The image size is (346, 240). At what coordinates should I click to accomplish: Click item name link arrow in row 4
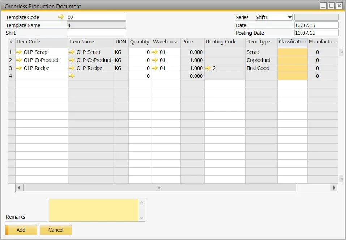pyautogui.click(x=72, y=76)
